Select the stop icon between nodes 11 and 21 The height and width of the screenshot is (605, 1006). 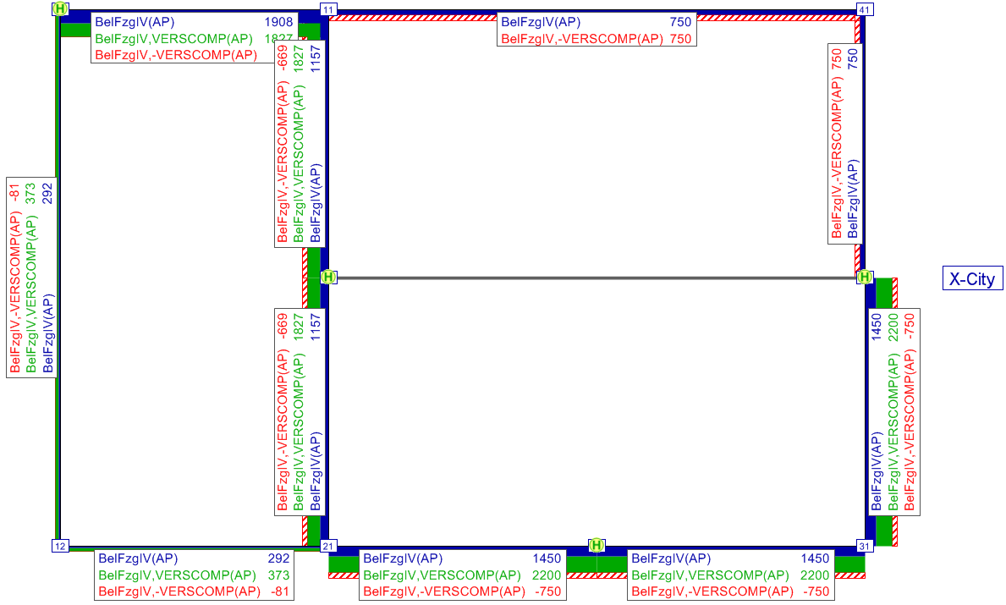[x=328, y=278]
